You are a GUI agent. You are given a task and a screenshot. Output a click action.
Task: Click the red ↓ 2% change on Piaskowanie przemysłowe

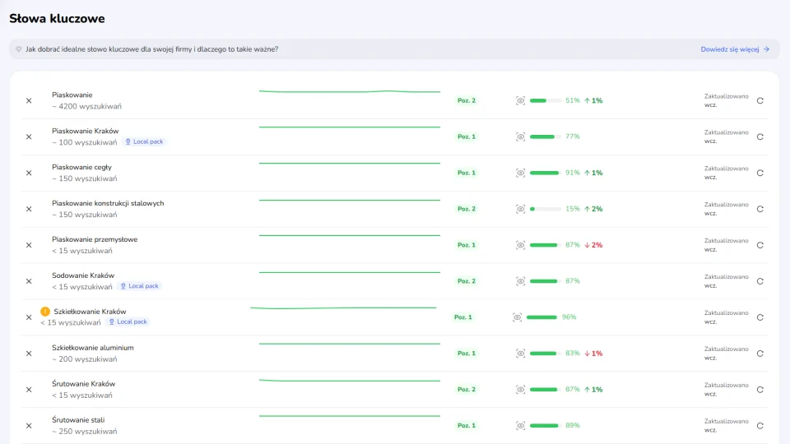(x=593, y=245)
